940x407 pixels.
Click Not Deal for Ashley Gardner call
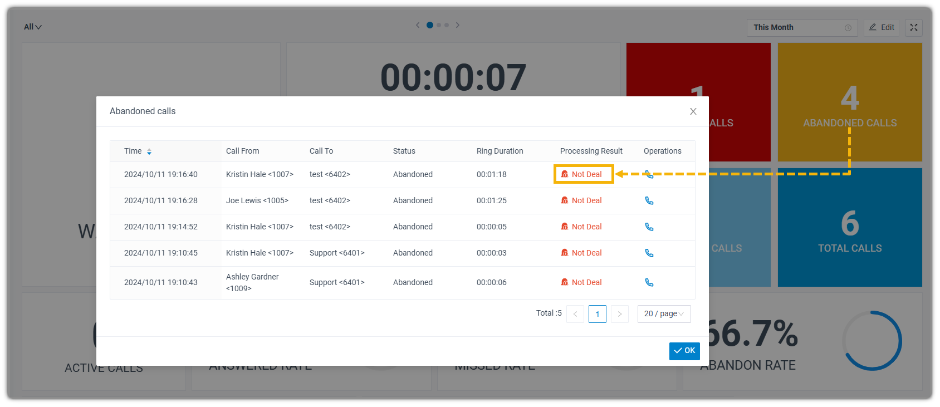pos(581,282)
